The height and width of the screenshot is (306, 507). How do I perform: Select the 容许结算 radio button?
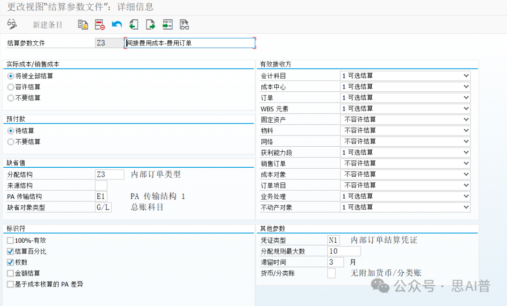click(x=11, y=87)
